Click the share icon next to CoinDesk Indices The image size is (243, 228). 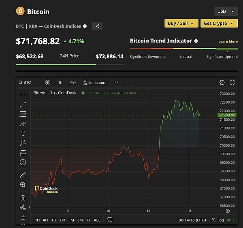point(97,26)
